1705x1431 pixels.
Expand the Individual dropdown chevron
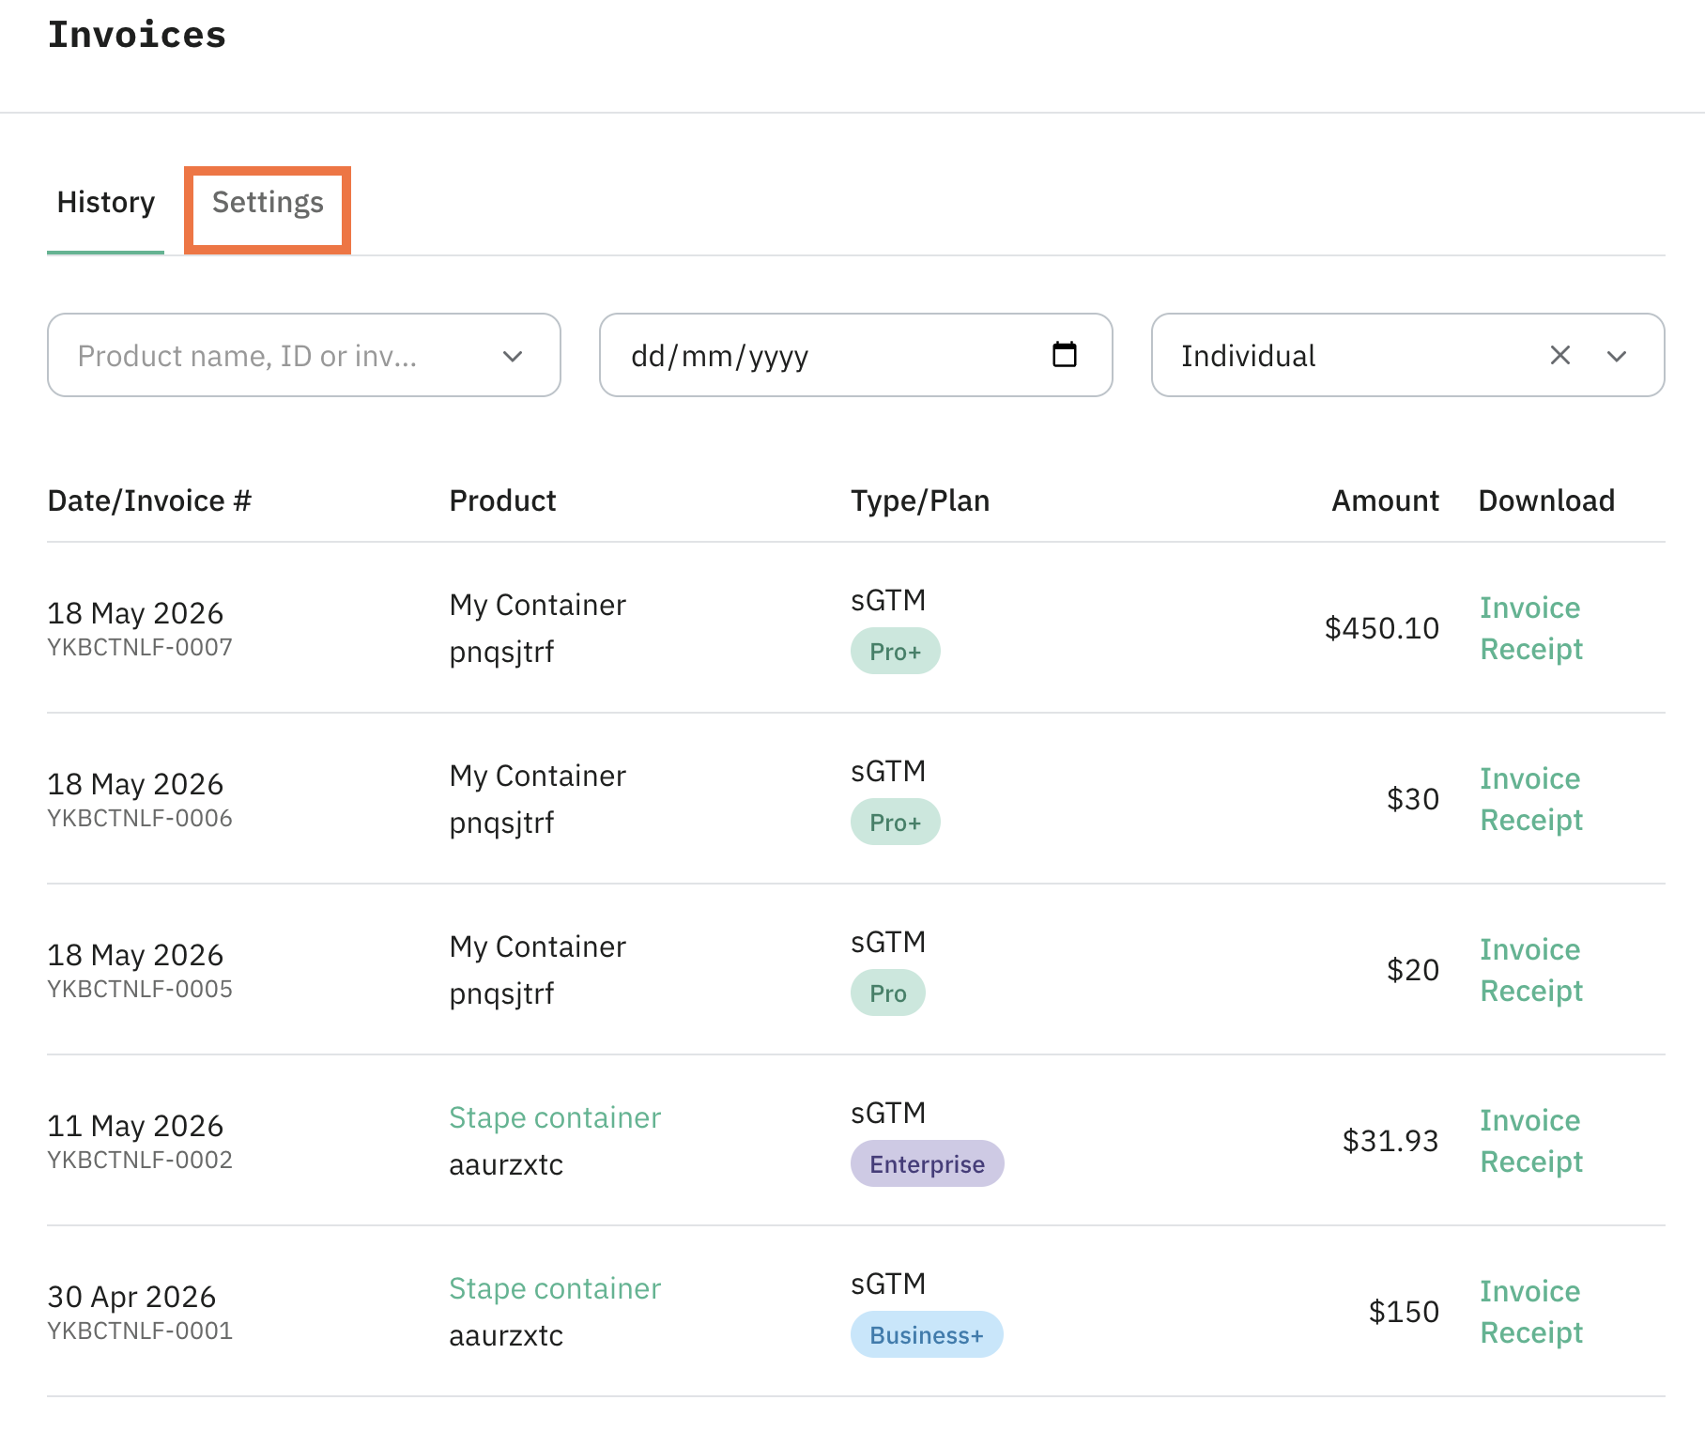[x=1617, y=356]
